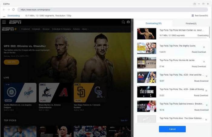The height and width of the screenshot is (137, 212).
Task: Switch to the Downloading(50) tab
Action: 154,23
